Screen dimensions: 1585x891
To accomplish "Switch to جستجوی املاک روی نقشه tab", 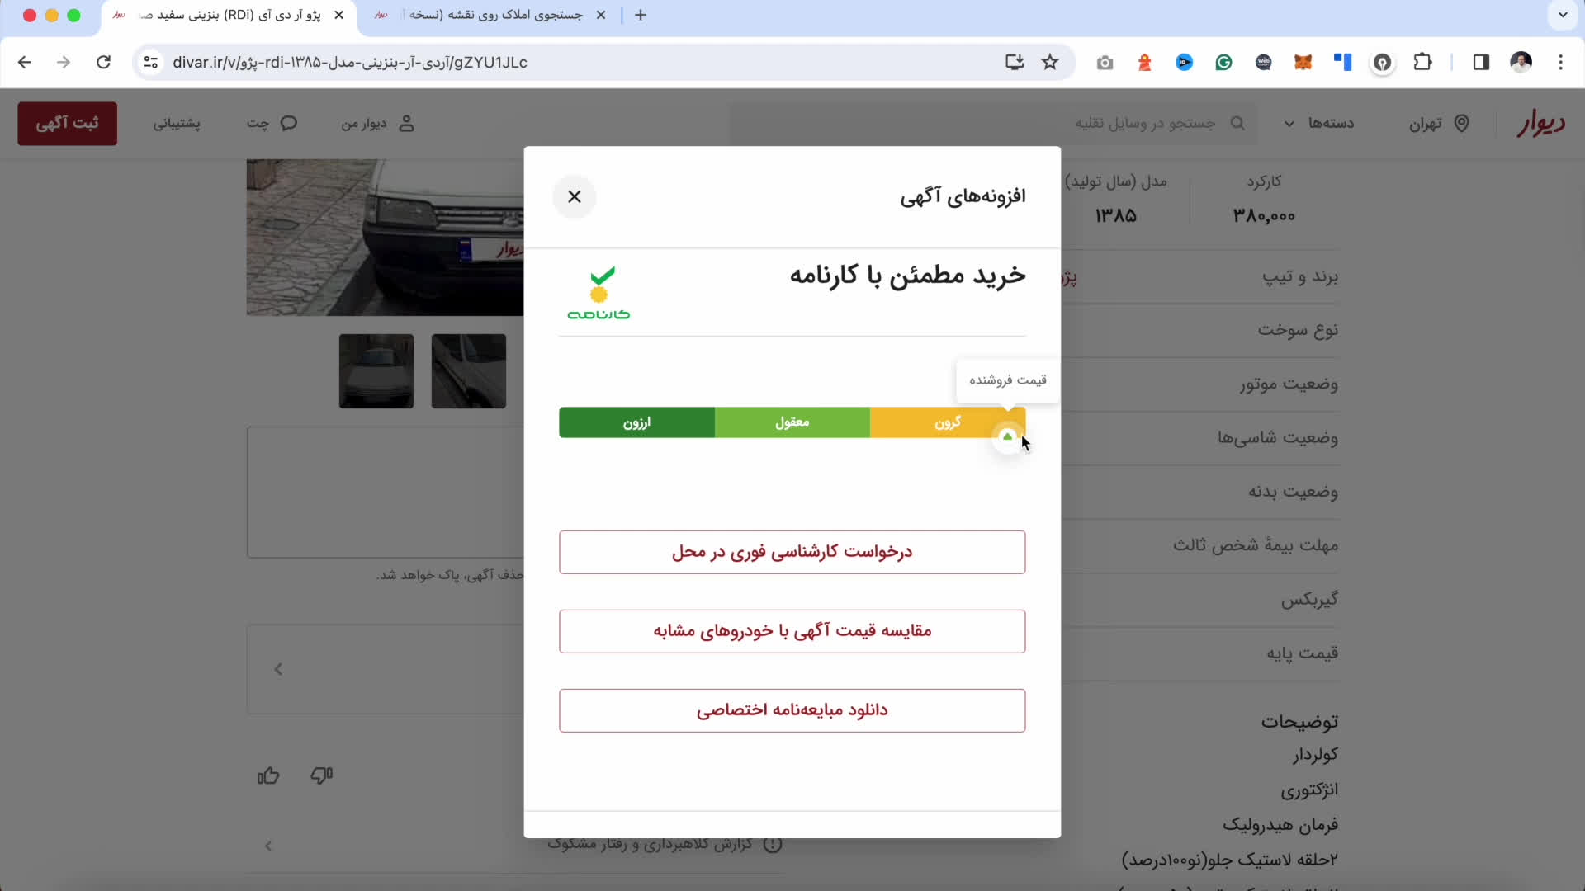I will click(492, 15).
